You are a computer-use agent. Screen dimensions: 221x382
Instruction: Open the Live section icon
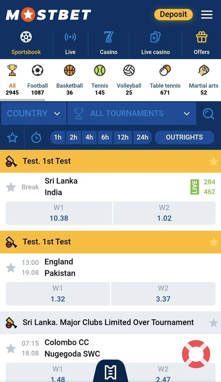(70, 37)
